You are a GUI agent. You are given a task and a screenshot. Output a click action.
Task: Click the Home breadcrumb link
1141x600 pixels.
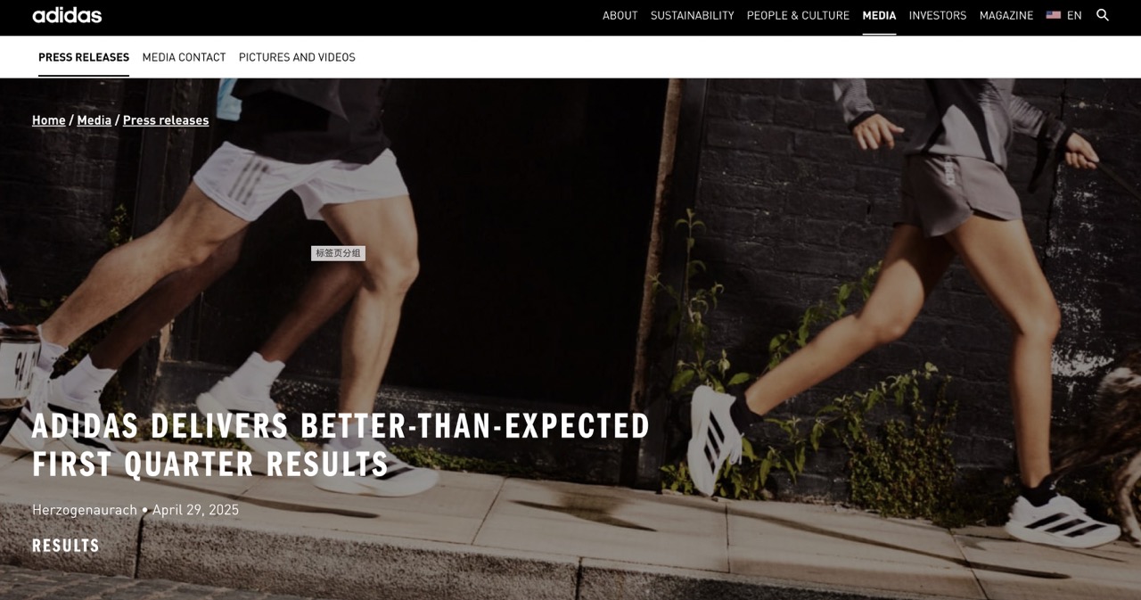(49, 120)
